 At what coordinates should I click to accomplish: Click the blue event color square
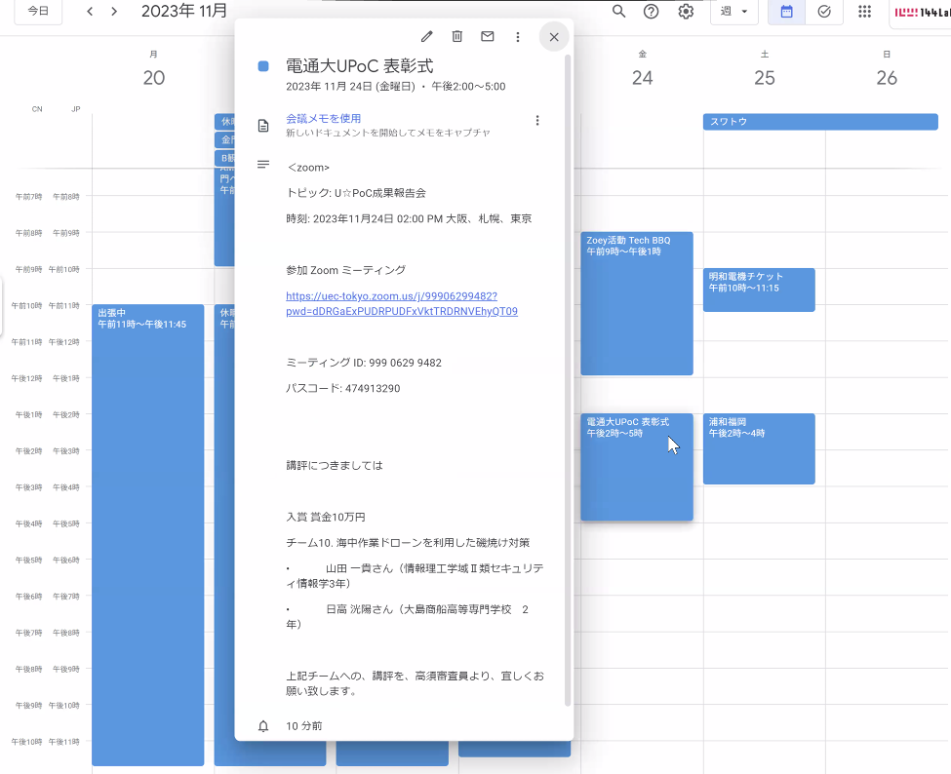263,66
